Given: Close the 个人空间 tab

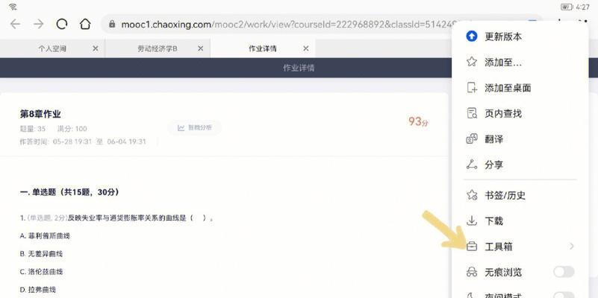Looking at the screenshot, I should 96,48.
